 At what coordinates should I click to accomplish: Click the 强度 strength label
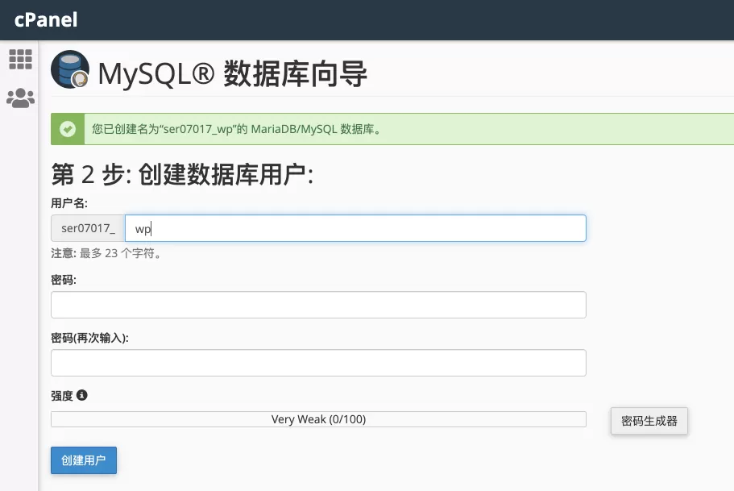[x=62, y=395]
